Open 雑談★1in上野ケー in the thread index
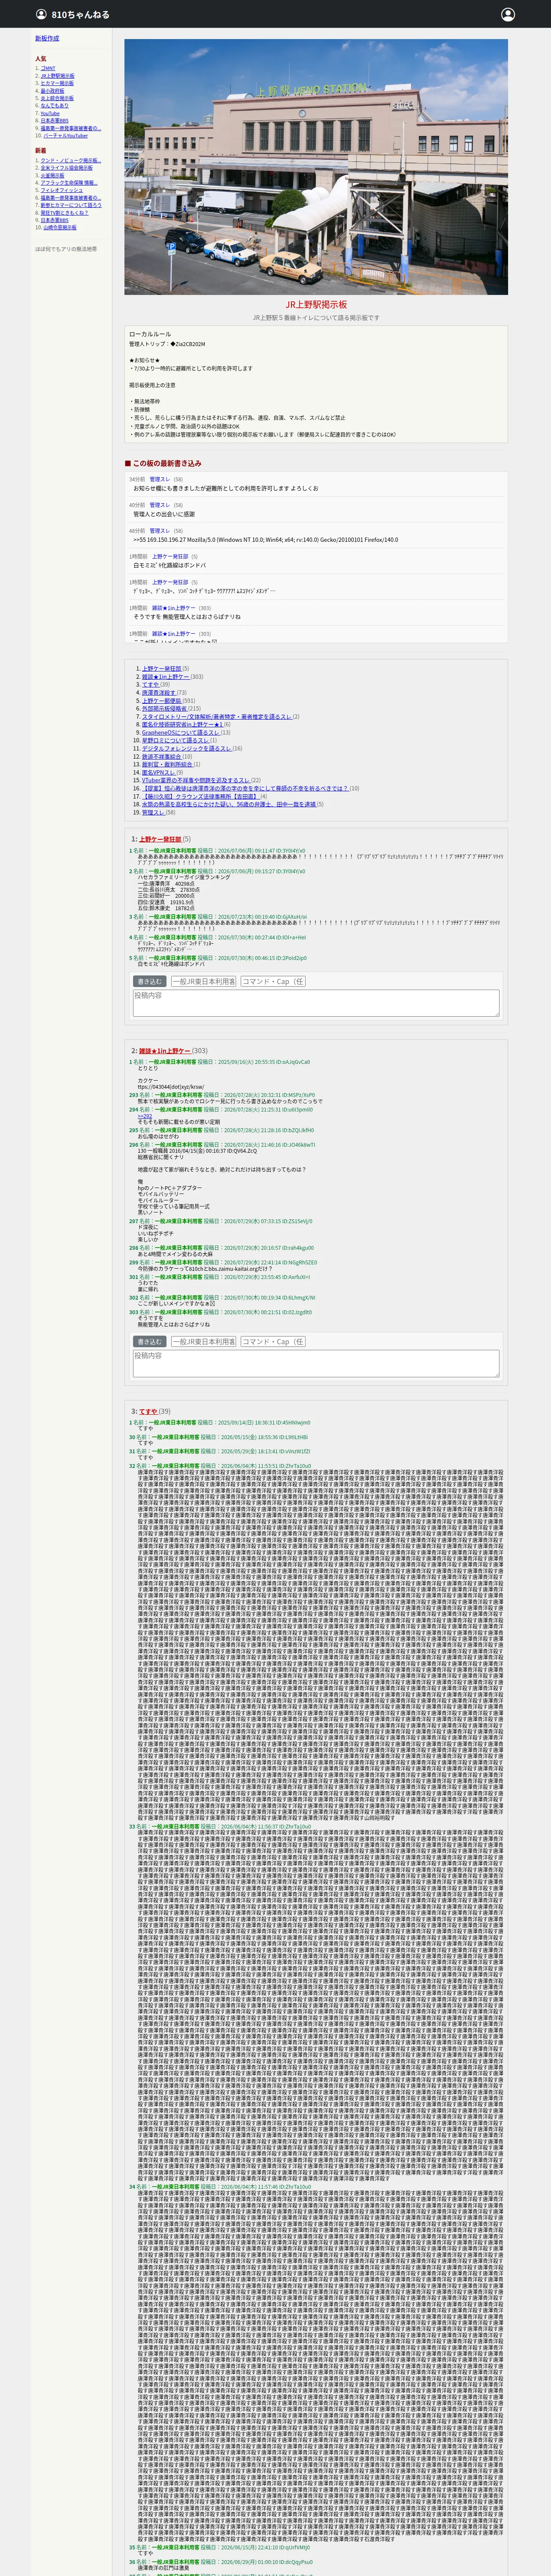 165,677
